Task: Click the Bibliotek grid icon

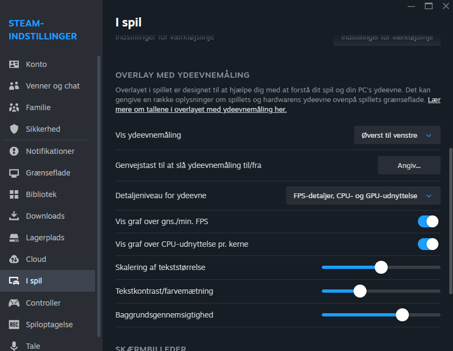Action: coord(14,194)
